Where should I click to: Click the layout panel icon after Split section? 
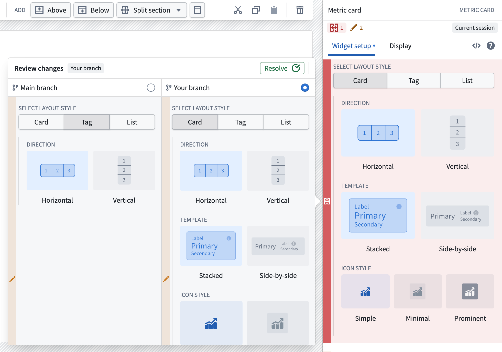pos(197,10)
